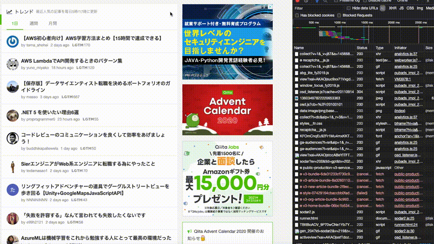Select data:image/png;base request row
This screenshot has height=244, width=434.
click(364, 111)
